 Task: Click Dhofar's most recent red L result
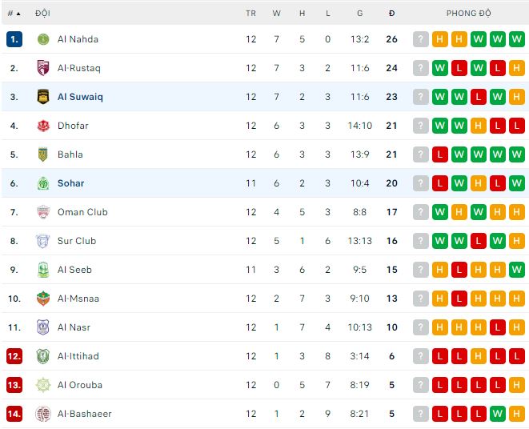coord(517,126)
